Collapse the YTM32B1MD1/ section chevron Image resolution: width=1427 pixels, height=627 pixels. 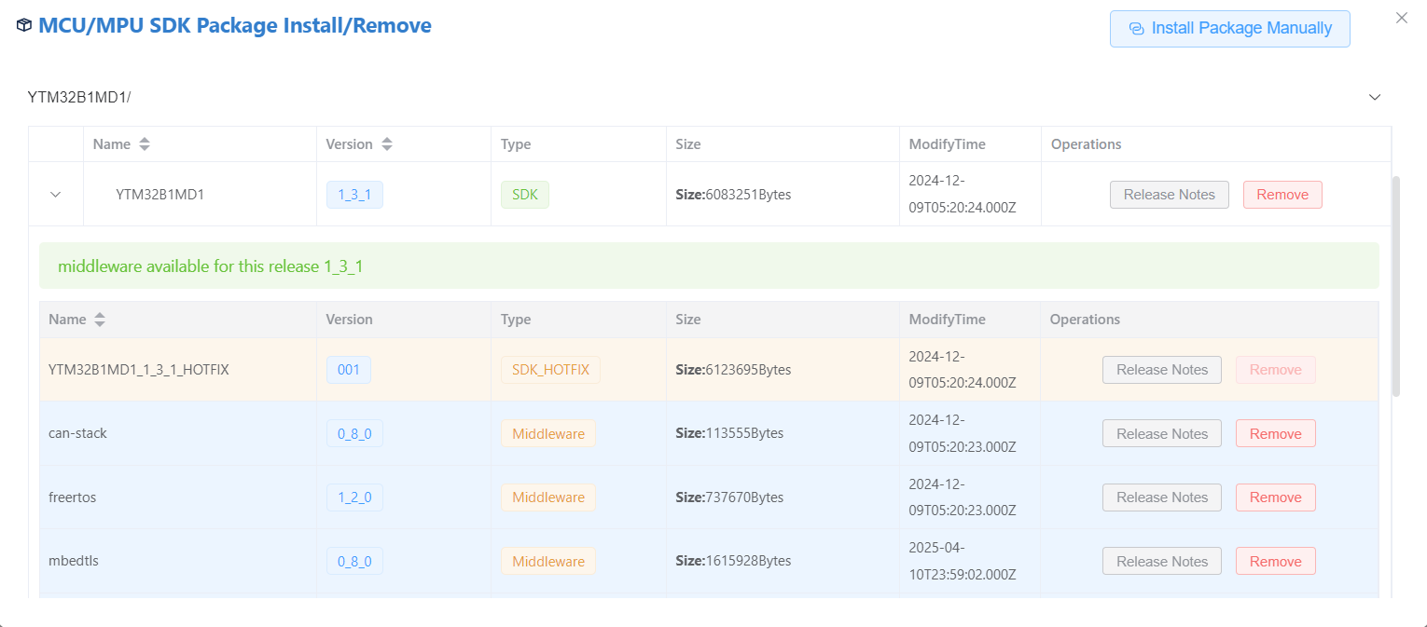1374,97
